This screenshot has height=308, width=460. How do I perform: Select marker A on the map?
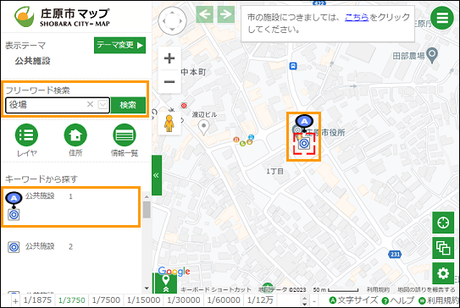(x=304, y=122)
